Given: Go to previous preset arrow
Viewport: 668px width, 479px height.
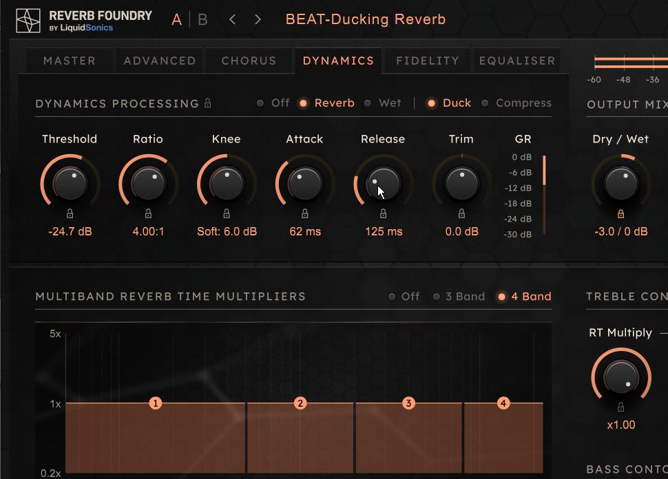Looking at the screenshot, I should coord(232,19).
